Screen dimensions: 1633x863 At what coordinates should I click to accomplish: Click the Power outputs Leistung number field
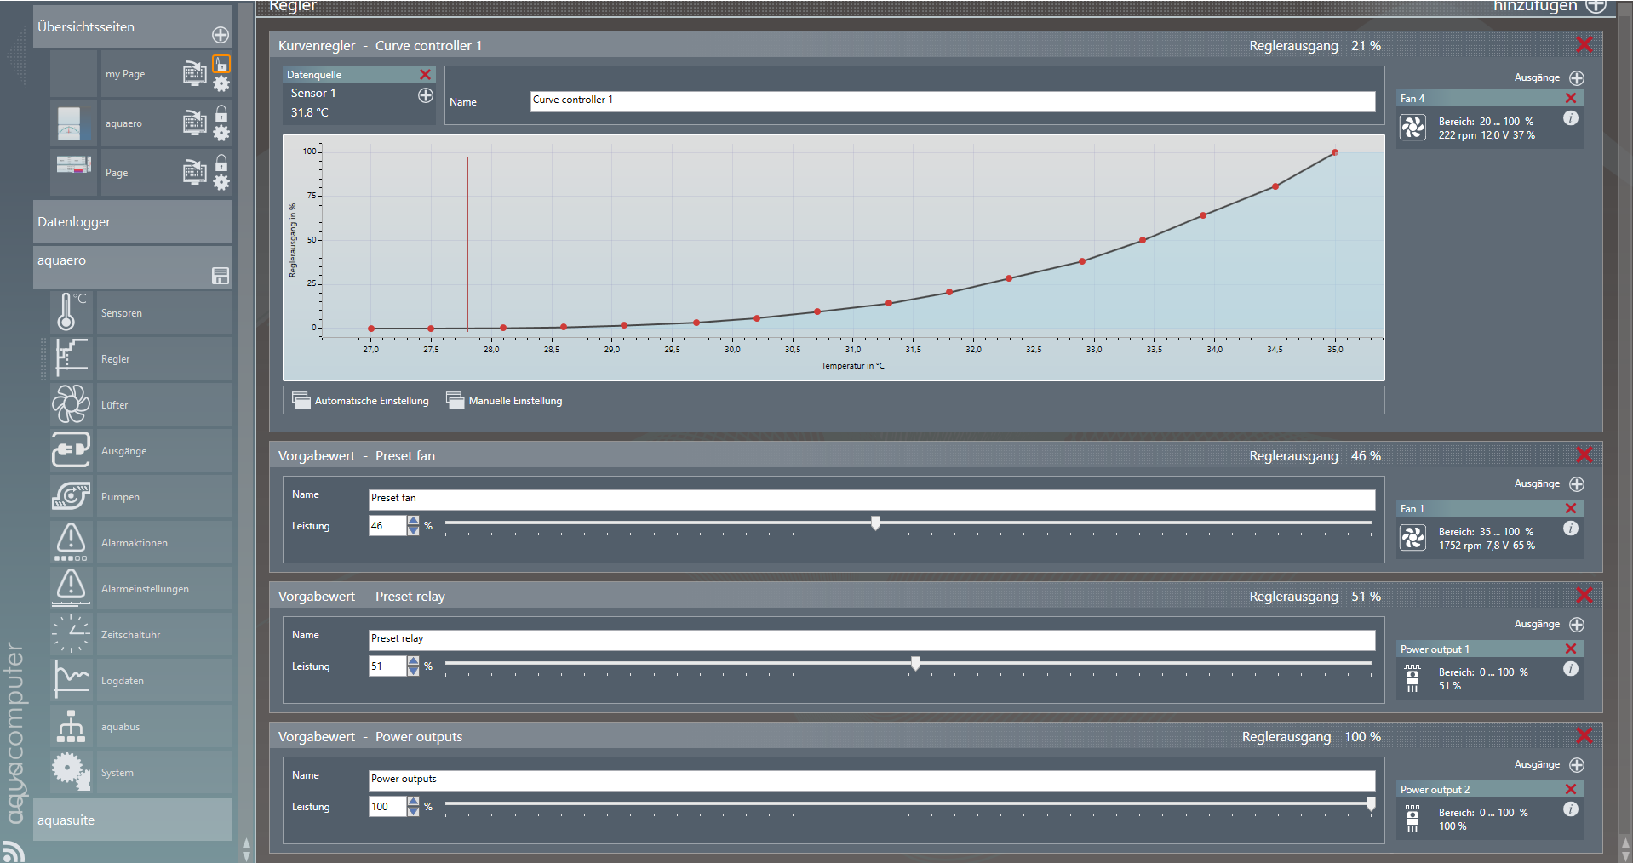point(387,806)
